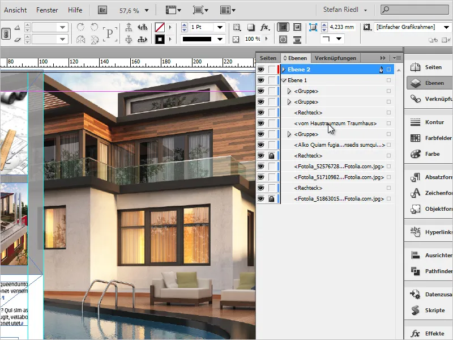
Task: Open Hyperlinks panel from the dock
Action: pyautogui.click(x=430, y=232)
